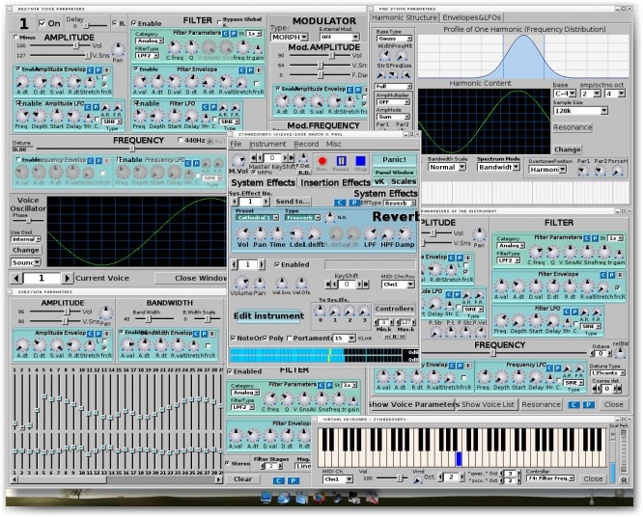Click the Send to... button

[x=293, y=202]
